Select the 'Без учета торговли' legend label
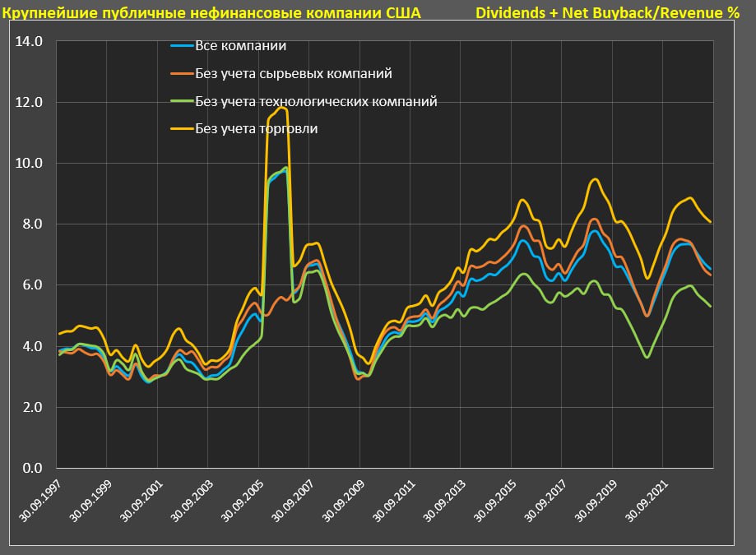Viewport: 756px width, 555px height. (x=257, y=128)
